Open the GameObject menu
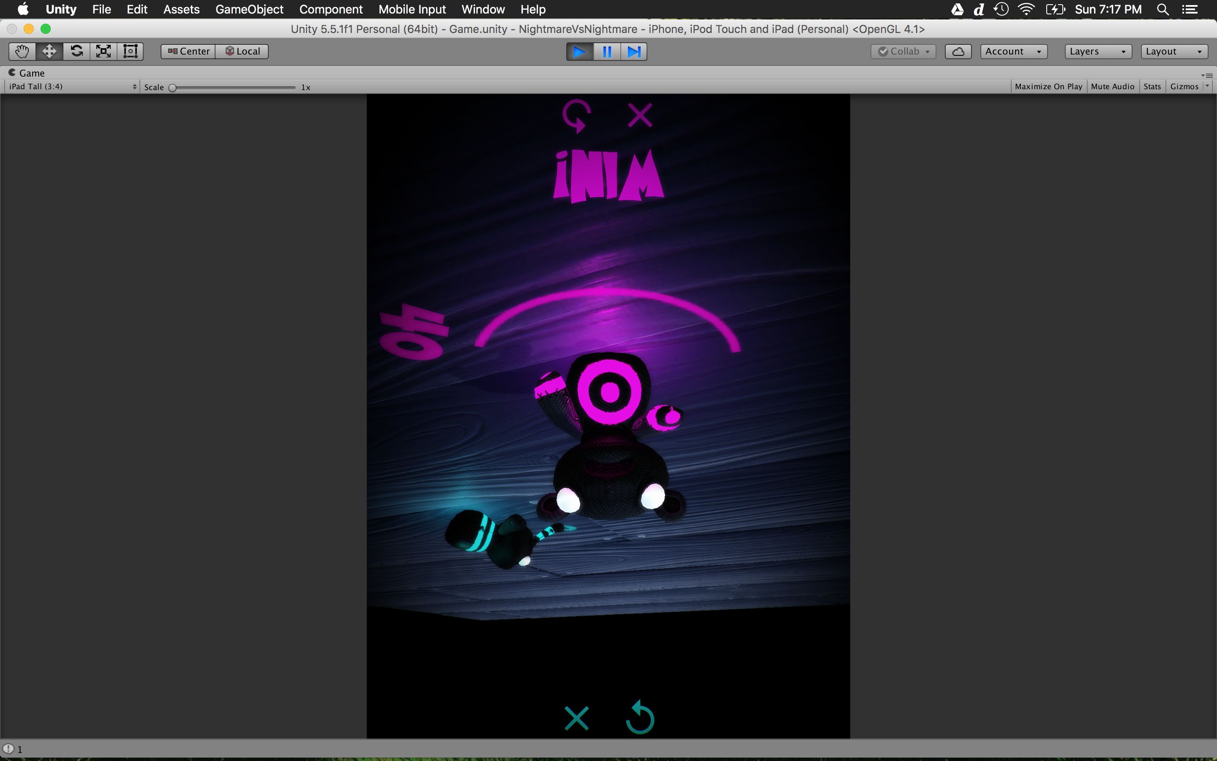The image size is (1217, 761). (x=249, y=10)
